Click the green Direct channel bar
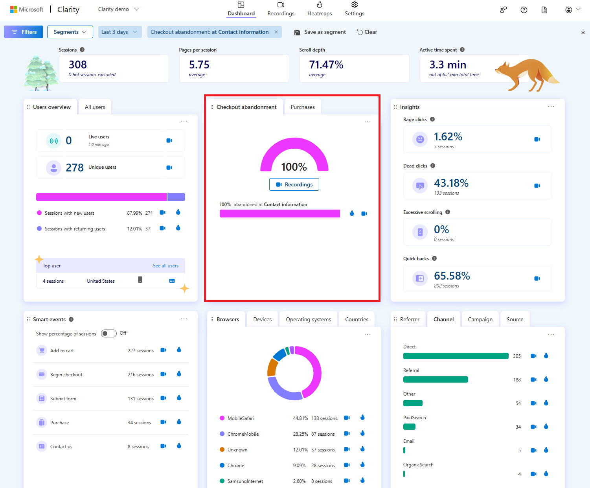Image resolution: width=590 pixels, height=488 pixels. coord(456,356)
